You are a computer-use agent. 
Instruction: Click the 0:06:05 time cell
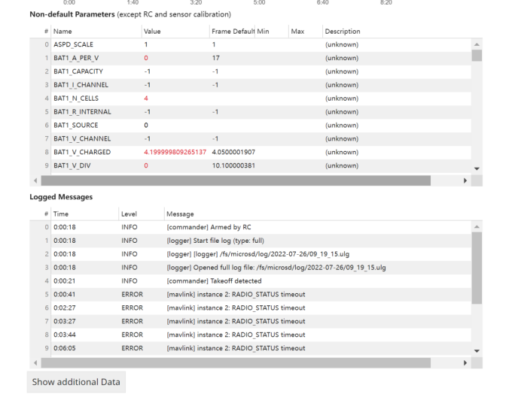pos(65,348)
